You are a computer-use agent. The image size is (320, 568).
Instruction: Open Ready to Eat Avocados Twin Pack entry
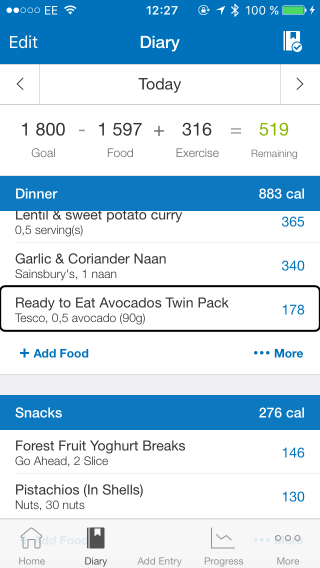(160, 308)
